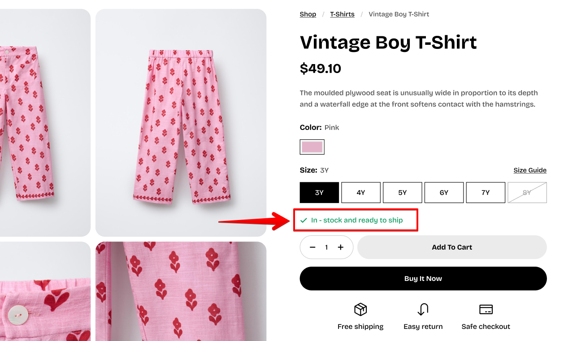Choose the 4Y size
The image size is (564, 341).
point(361,193)
